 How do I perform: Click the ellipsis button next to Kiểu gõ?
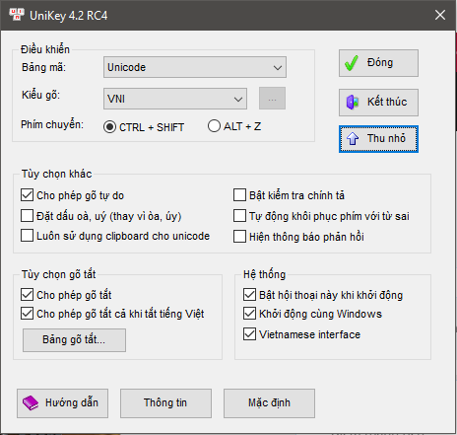pyautogui.click(x=272, y=99)
